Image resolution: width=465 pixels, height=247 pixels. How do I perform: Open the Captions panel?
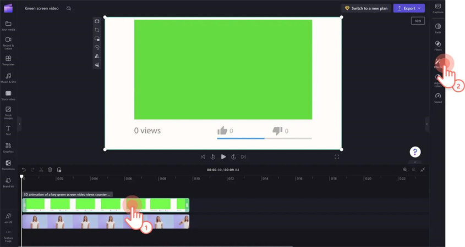point(438,8)
